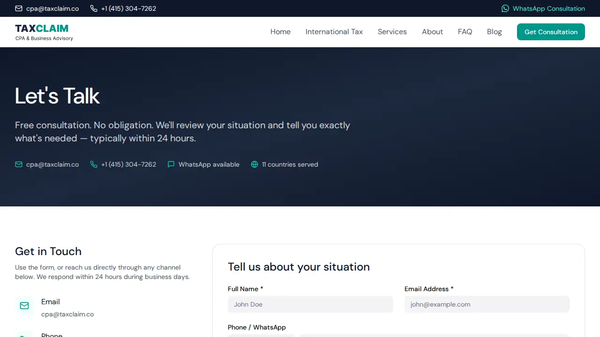Screen dimensions: 600x337
Task: Go to the Home menu item
Action: tap(280, 32)
